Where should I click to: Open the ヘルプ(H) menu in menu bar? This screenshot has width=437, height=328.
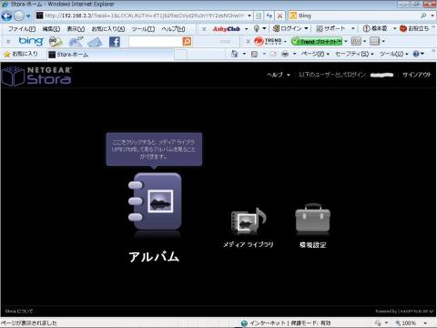(173, 29)
